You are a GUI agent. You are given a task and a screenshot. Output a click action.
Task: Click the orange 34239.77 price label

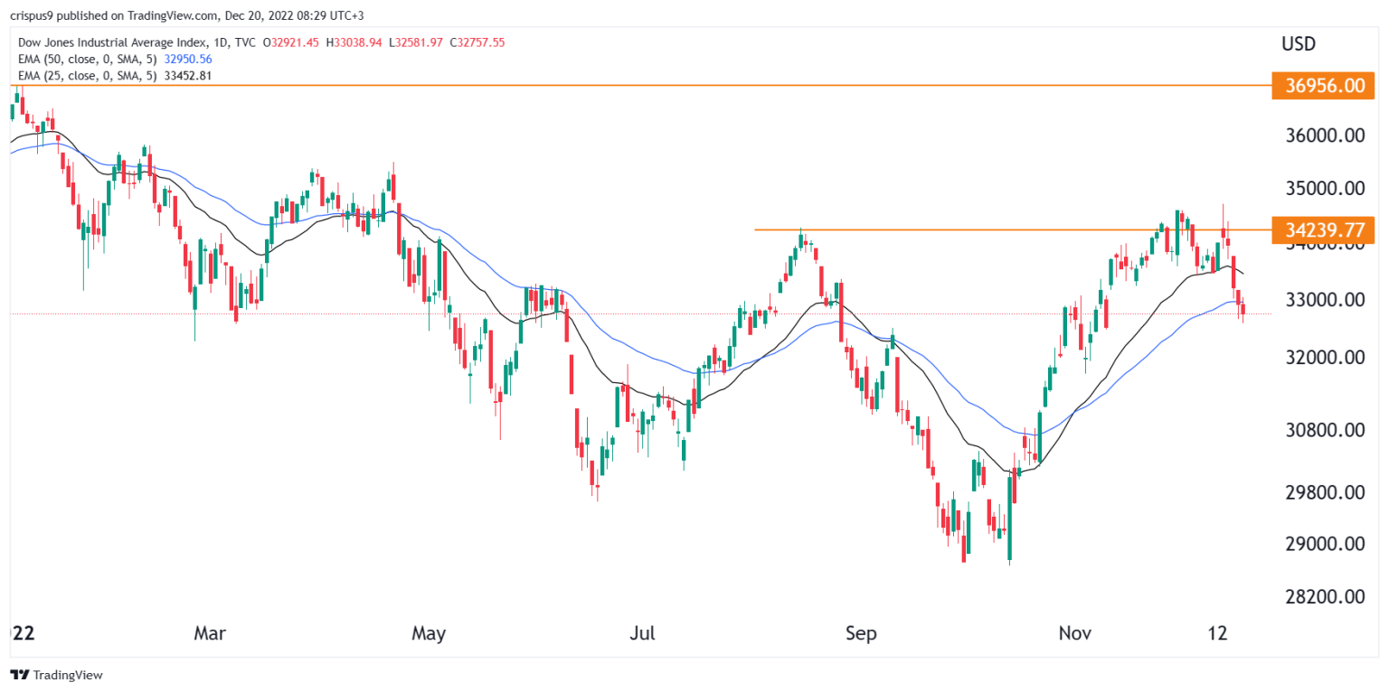(x=1322, y=229)
